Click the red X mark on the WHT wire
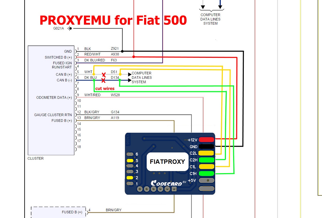Screen dimensions: 322x218 tap(104, 75)
